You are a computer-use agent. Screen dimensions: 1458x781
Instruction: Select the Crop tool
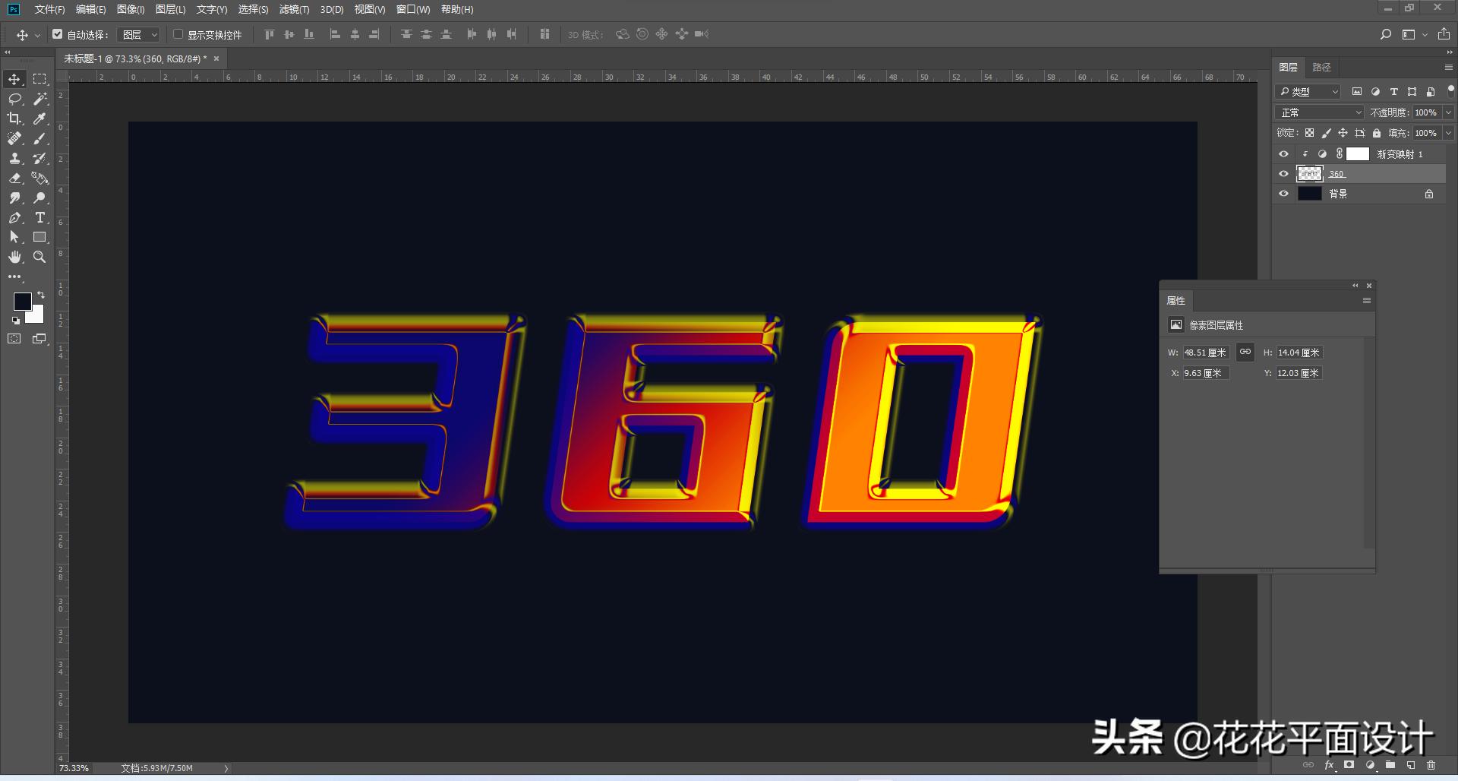pyautogui.click(x=14, y=119)
